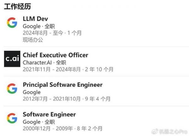This screenshot has width=189, height=136.
Task: Click the "现场办公" work location label
Action: [x=33, y=40]
